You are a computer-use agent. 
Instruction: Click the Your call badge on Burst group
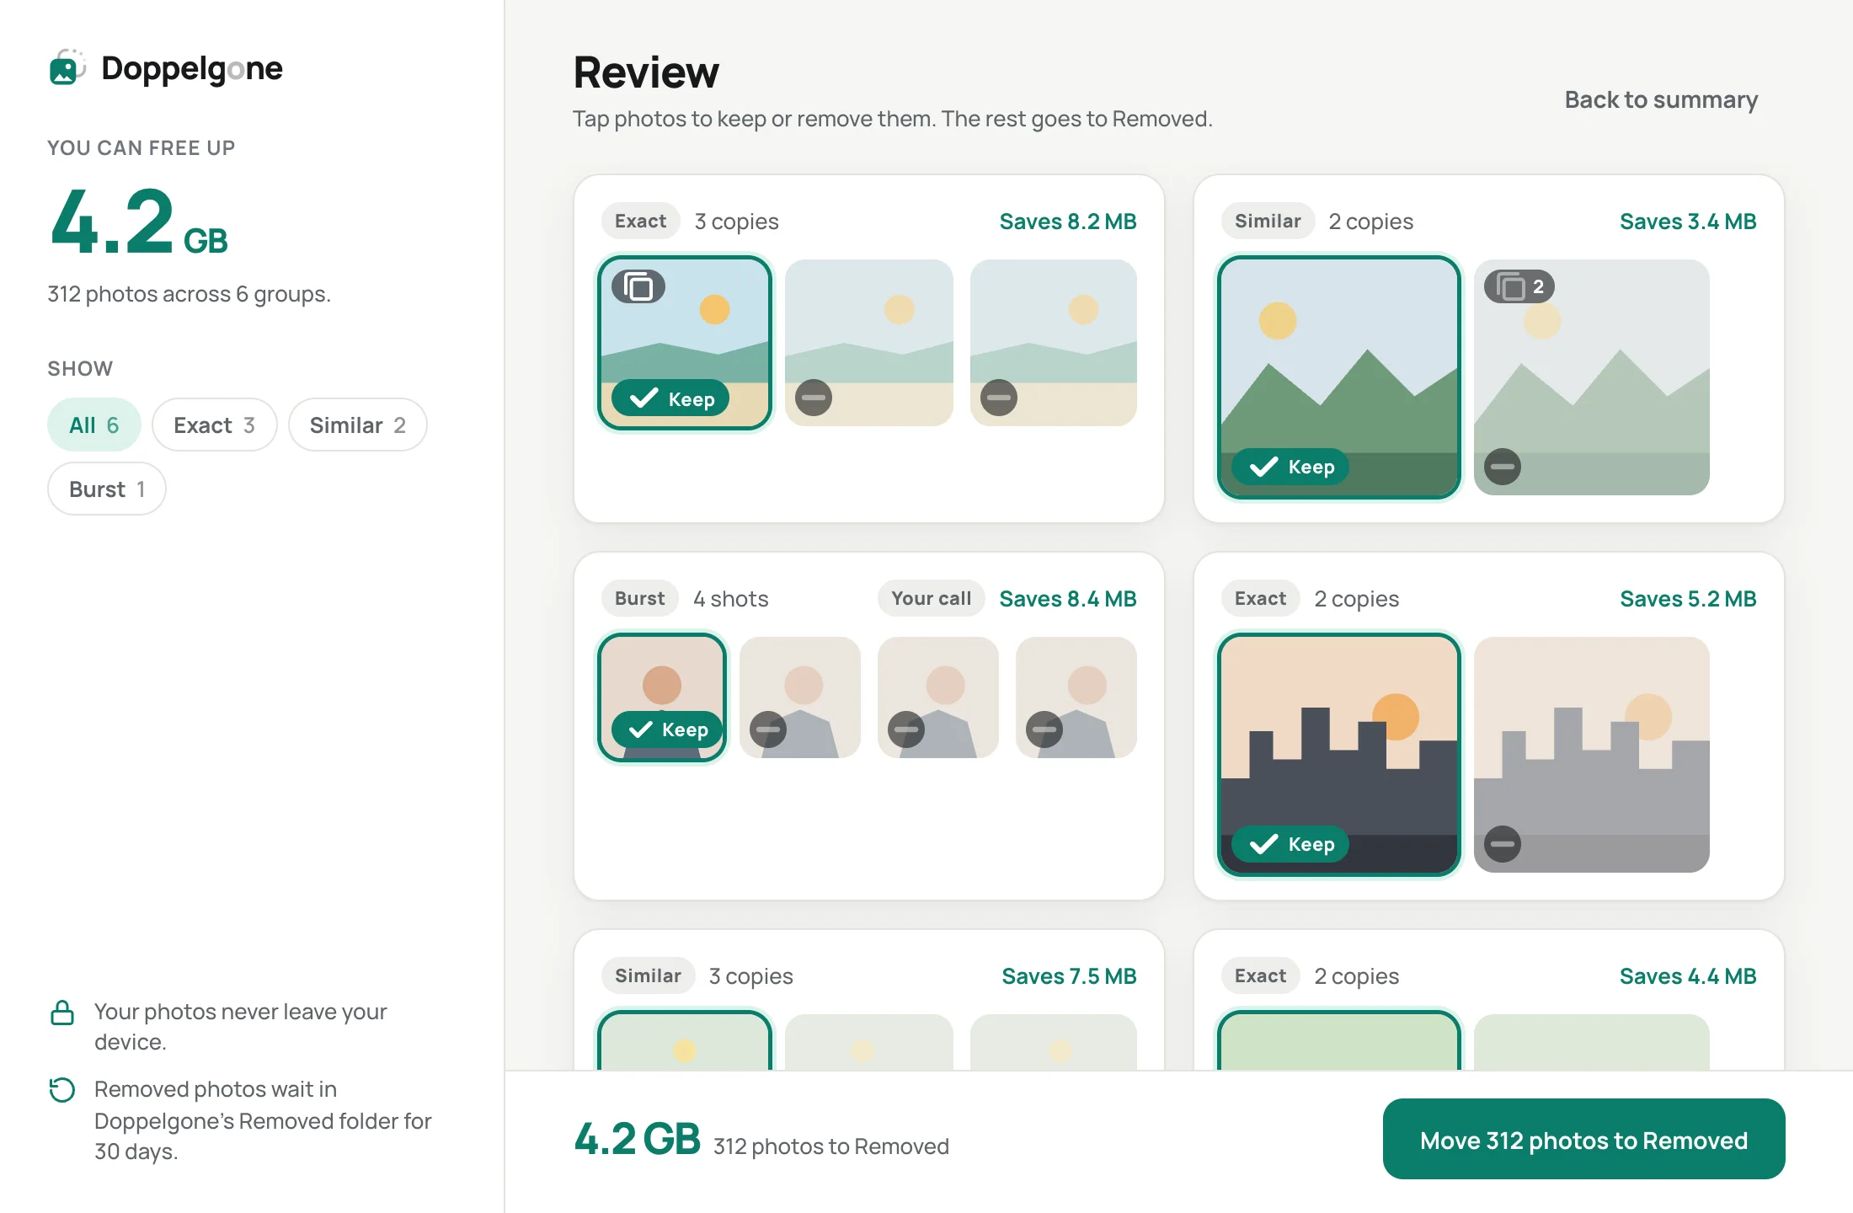click(x=932, y=598)
